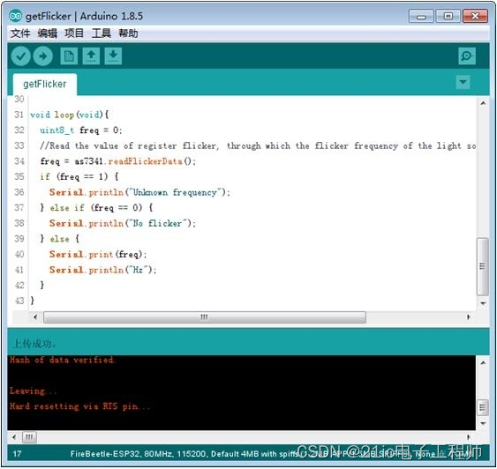
Task: Click the Arduino logo in title bar
Action: 15,16
